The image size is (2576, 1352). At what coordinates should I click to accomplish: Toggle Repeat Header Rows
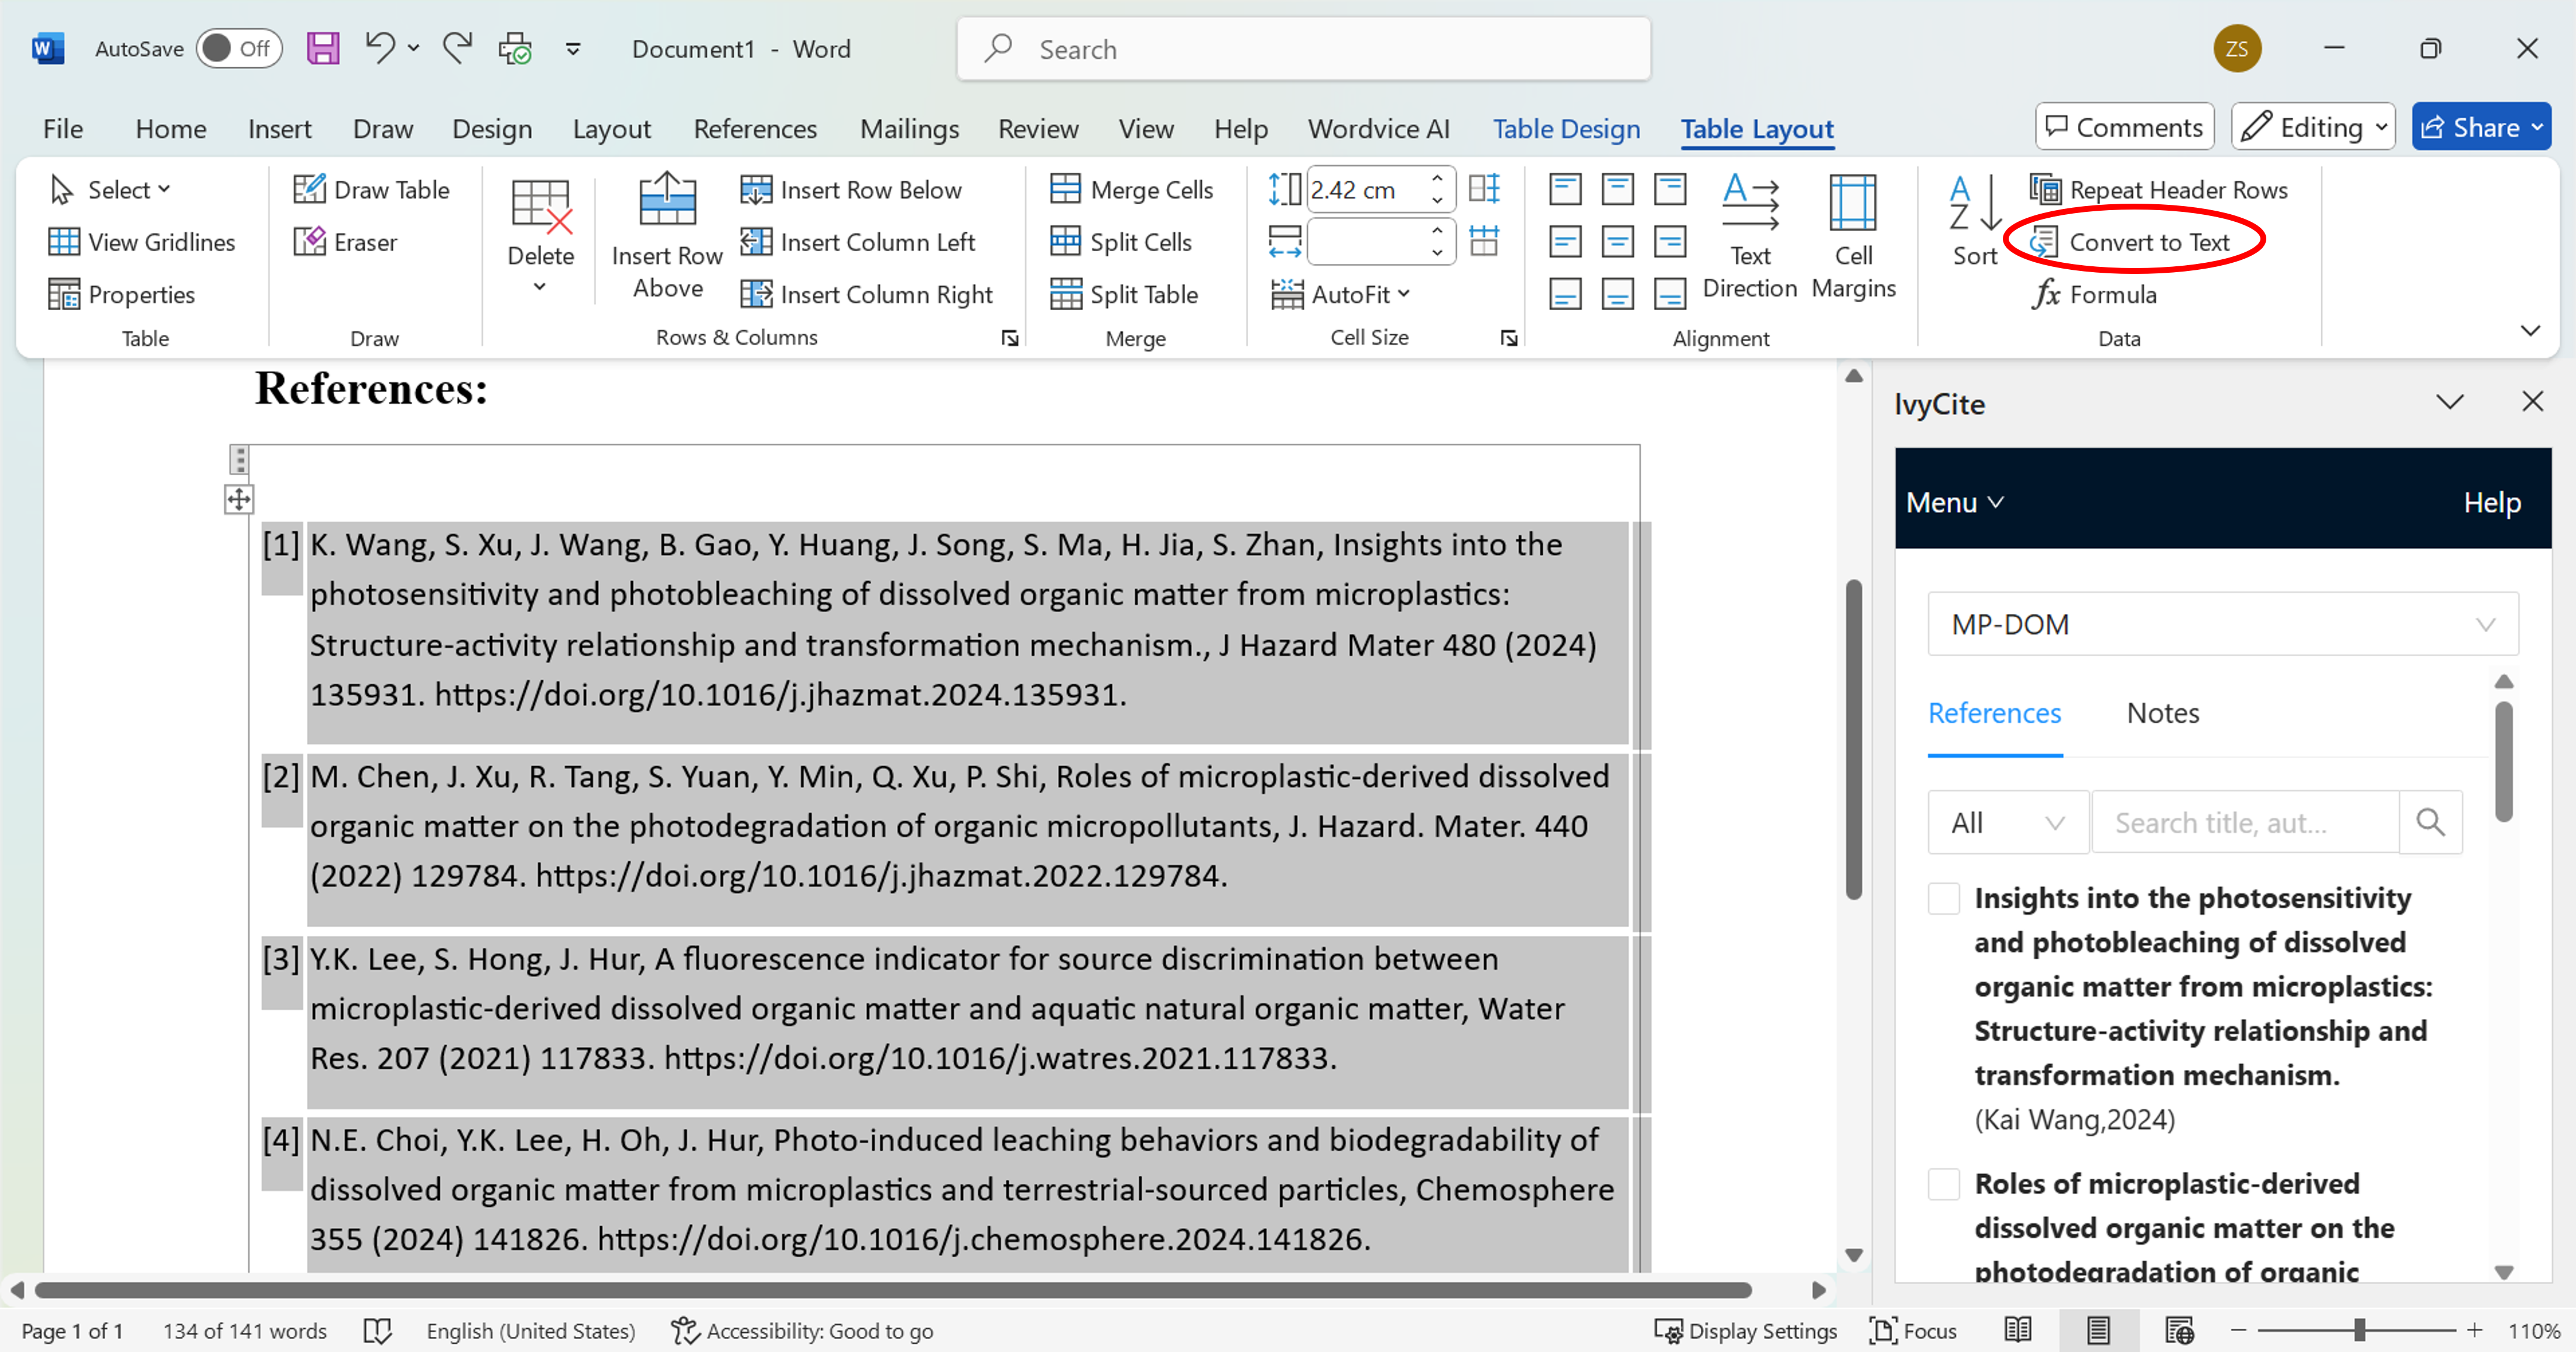2159,189
